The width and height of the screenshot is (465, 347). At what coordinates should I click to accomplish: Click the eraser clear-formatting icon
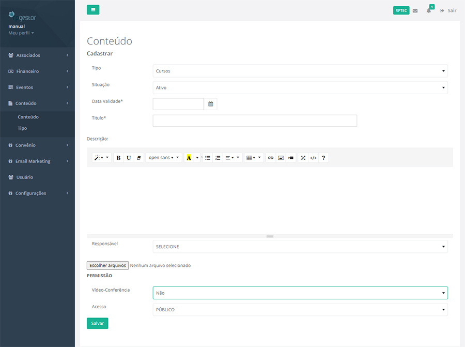click(x=138, y=158)
